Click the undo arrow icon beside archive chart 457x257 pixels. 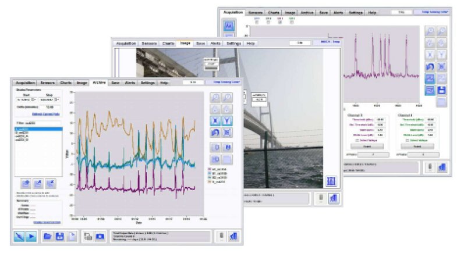pos(215,133)
